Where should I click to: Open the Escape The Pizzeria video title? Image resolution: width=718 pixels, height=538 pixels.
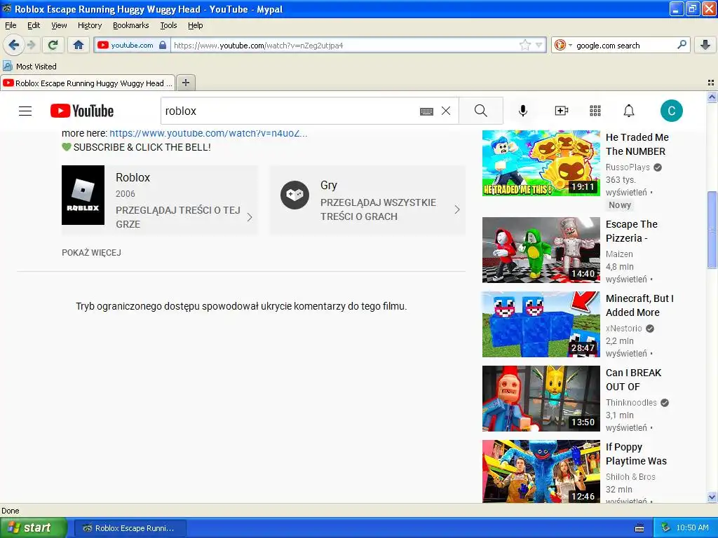(632, 231)
